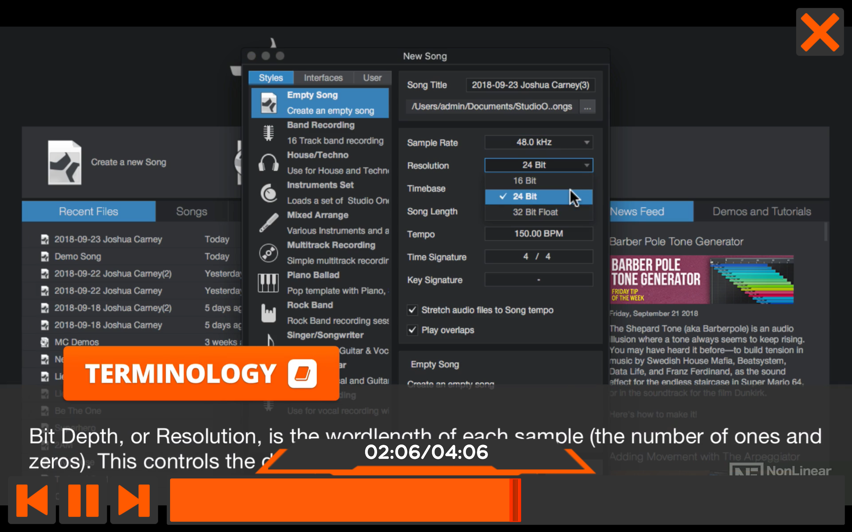Click the Key Signature field

539,280
